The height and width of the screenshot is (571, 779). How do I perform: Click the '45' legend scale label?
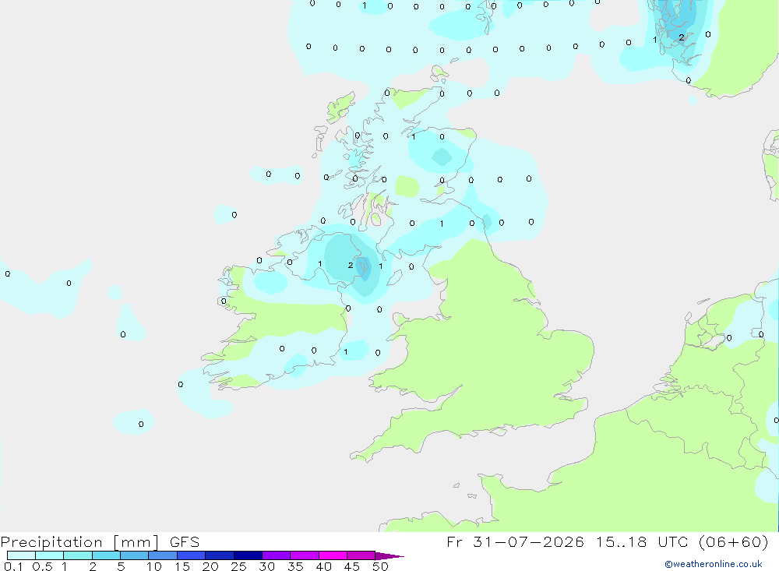pos(352,566)
